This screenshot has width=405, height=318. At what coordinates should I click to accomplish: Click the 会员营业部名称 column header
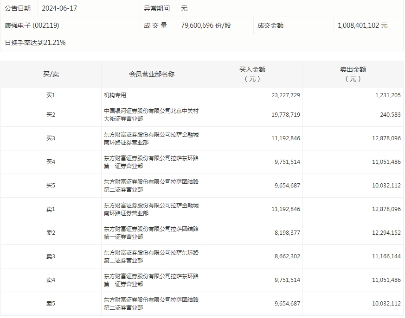(x=152, y=74)
